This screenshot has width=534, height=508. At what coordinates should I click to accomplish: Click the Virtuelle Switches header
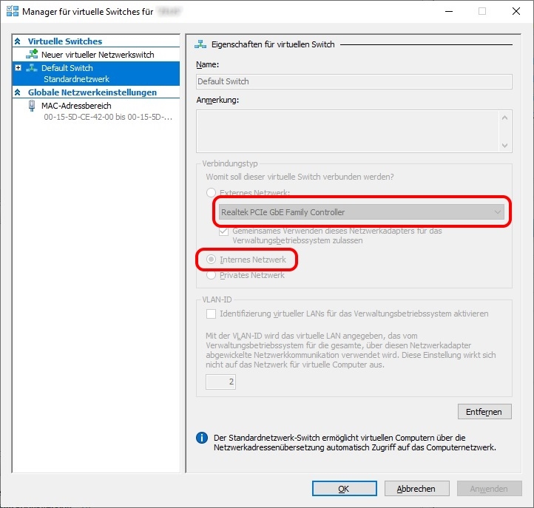point(65,41)
